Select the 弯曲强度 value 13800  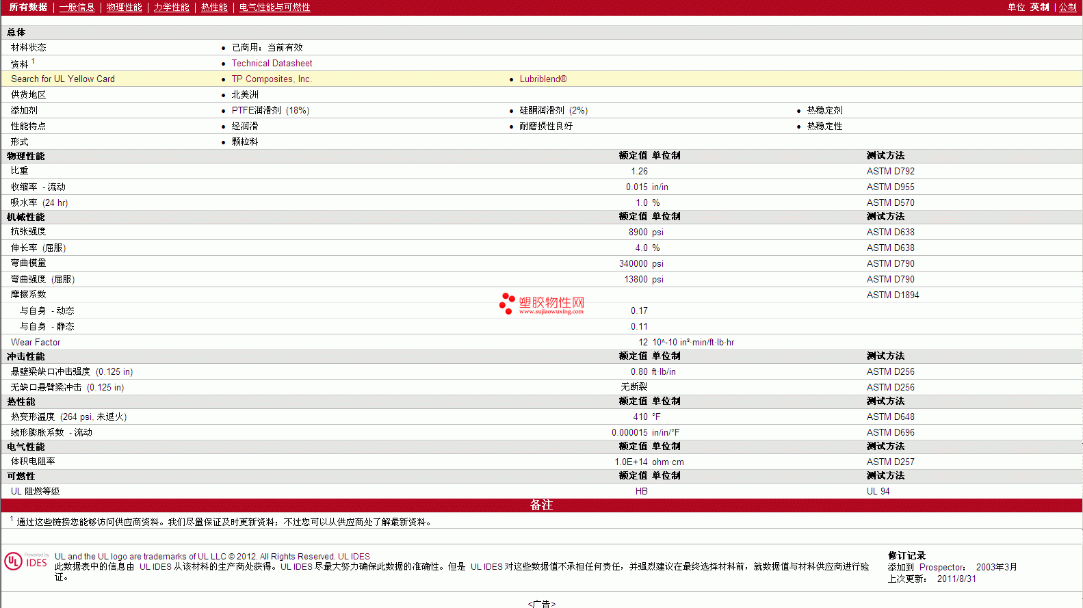(636, 280)
